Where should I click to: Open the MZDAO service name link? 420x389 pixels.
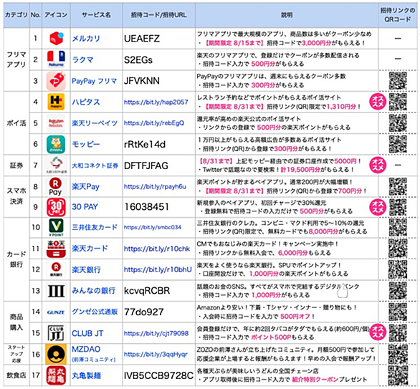coord(86,349)
